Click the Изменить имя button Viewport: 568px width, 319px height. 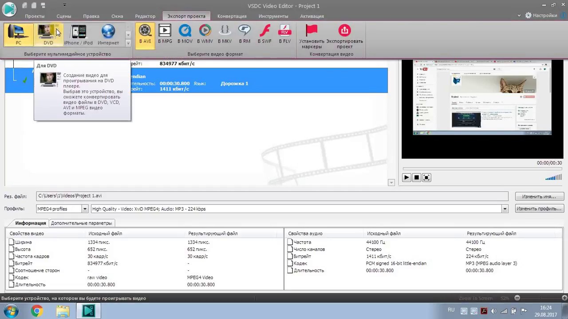[x=539, y=197]
